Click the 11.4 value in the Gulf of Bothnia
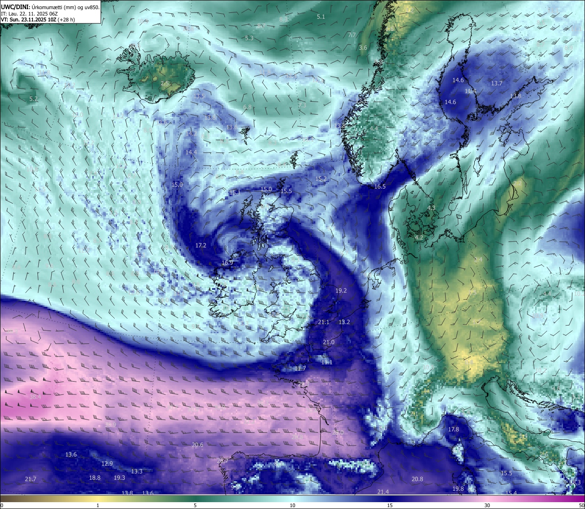 470,91
